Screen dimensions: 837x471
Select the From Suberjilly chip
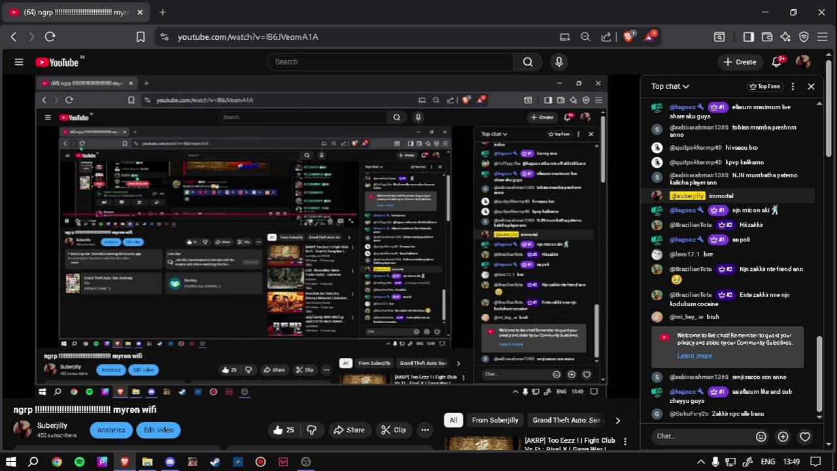point(495,420)
